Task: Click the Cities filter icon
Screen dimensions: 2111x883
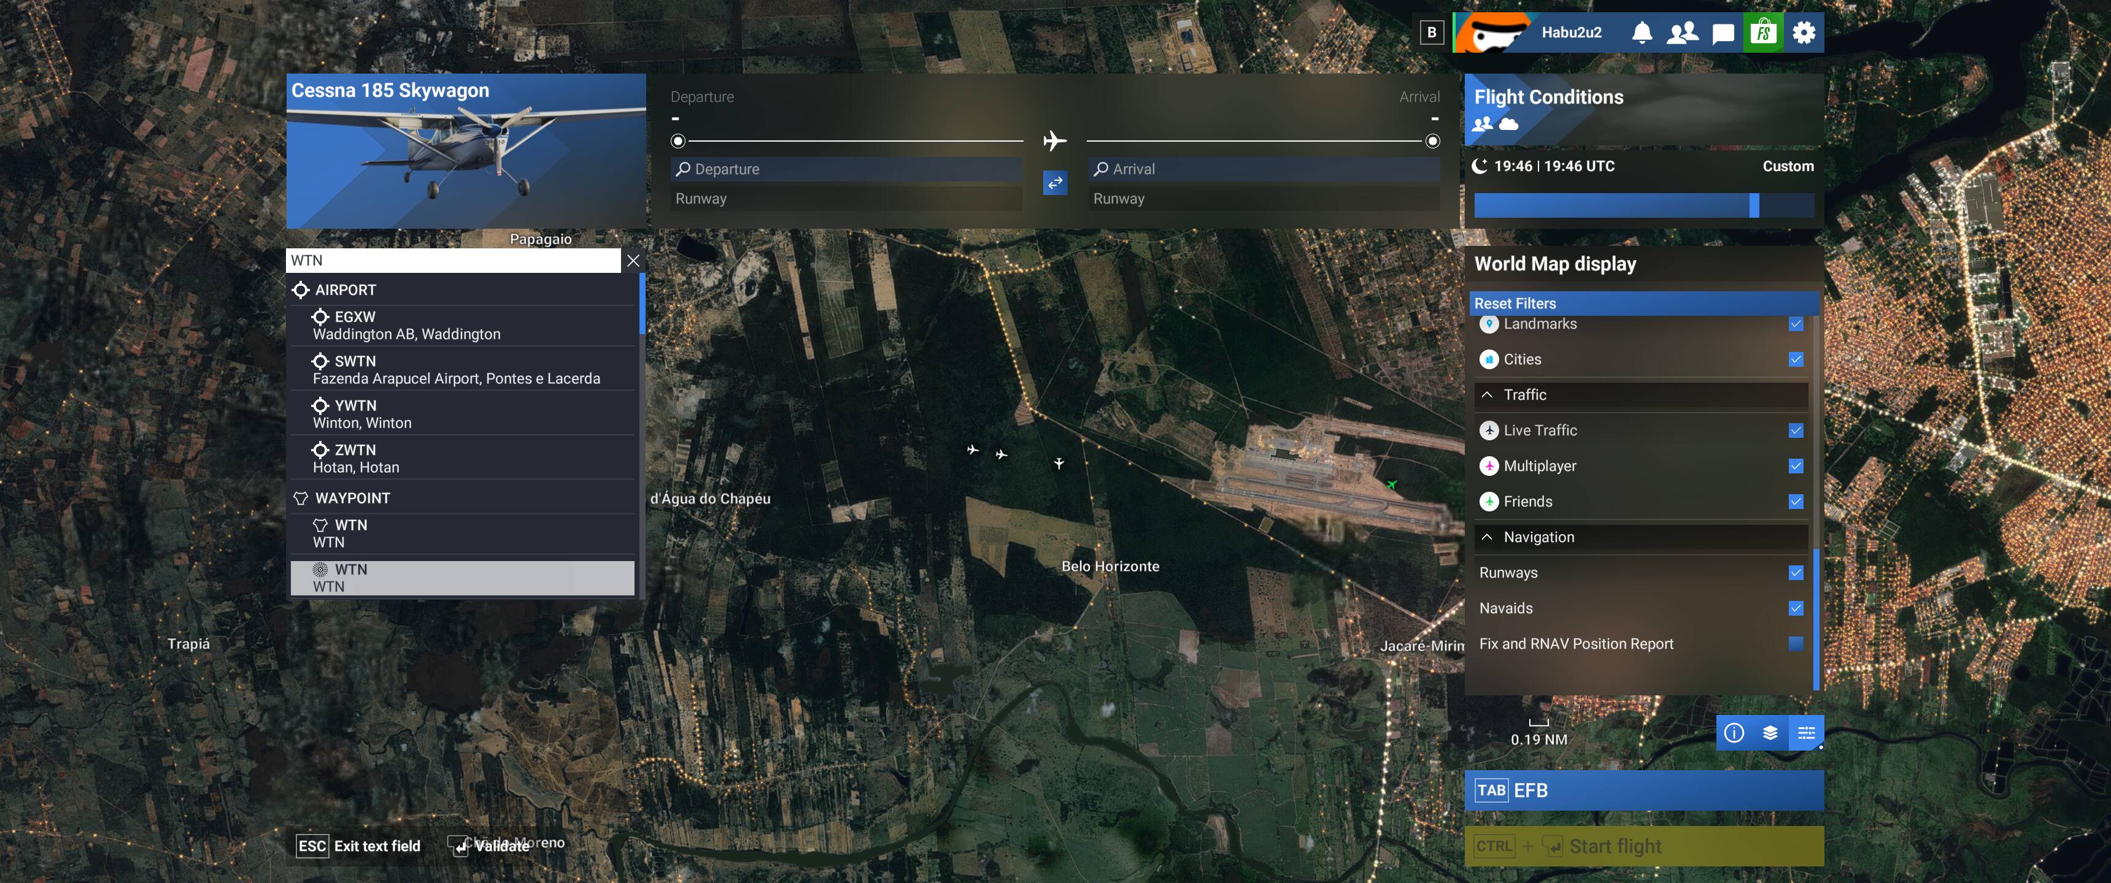Action: pyautogui.click(x=1489, y=359)
